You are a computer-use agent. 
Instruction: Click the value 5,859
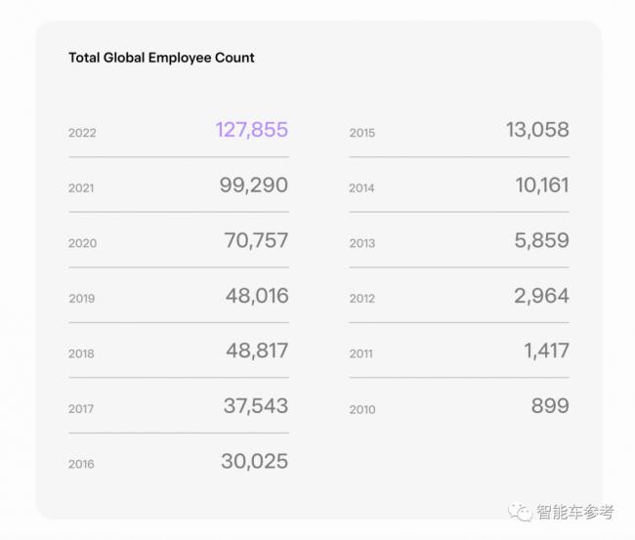tap(542, 240)
